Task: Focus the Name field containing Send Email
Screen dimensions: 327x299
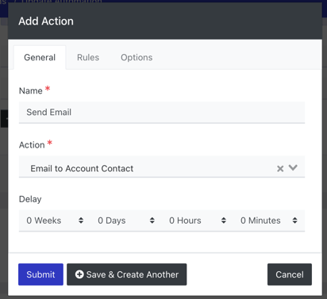Action: click(x=162, y=113)
